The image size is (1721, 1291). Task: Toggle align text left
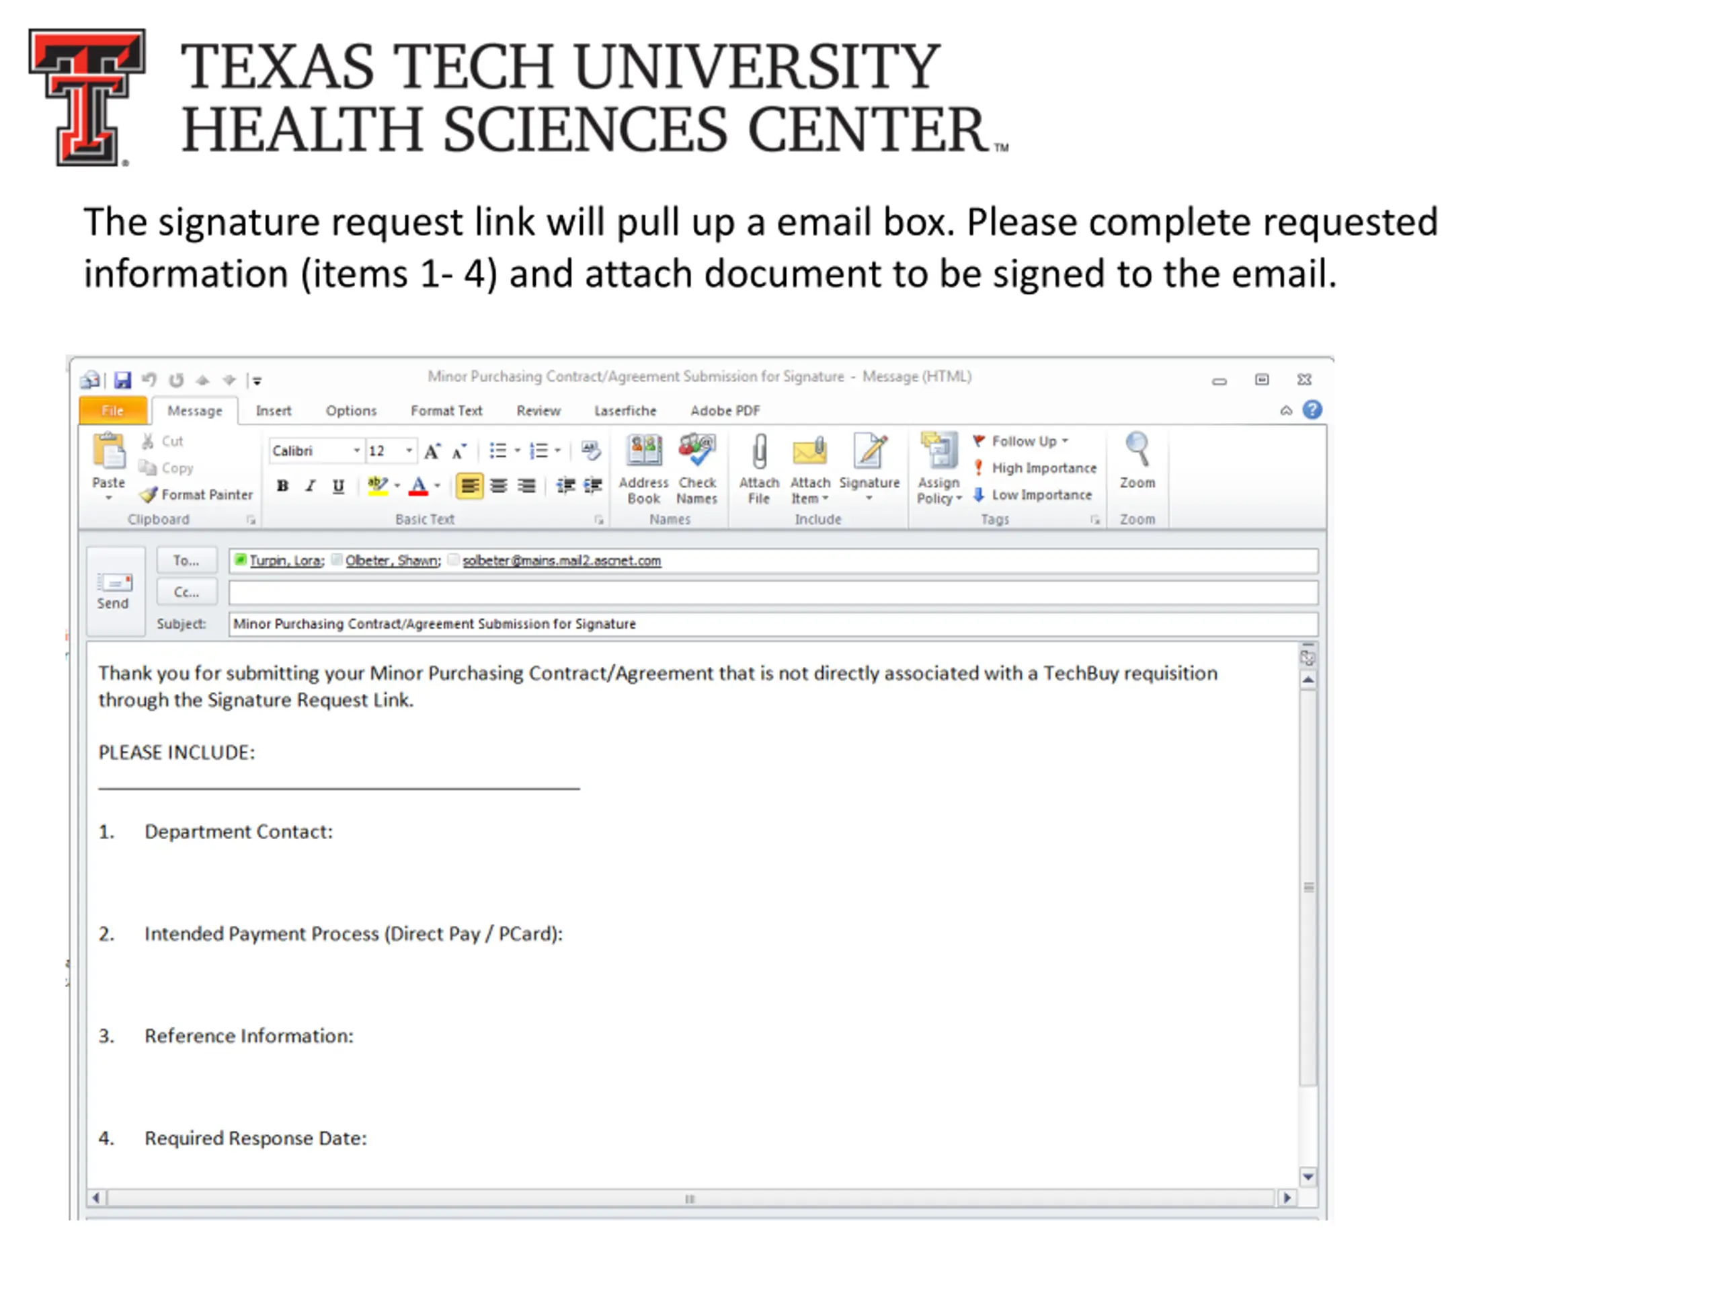point(469,486)
